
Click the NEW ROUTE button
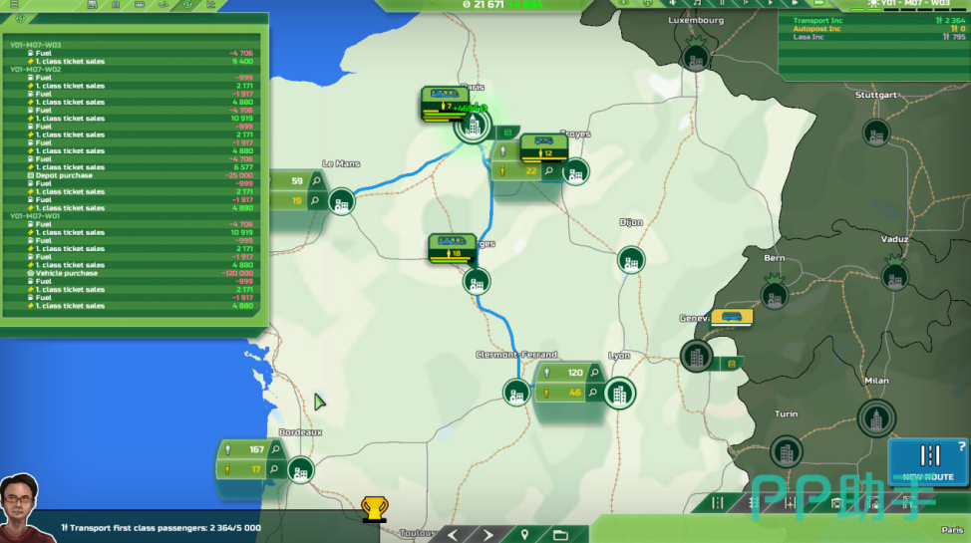928,462
